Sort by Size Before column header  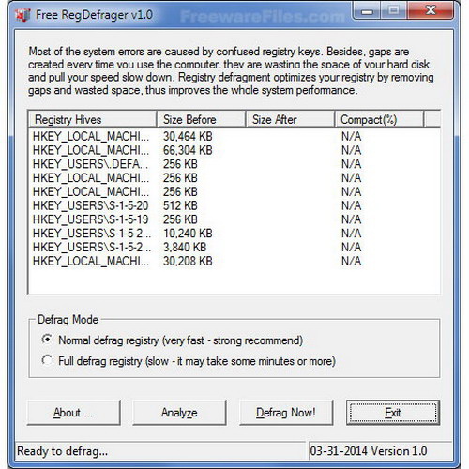pyautogui.click(x=201, y=119)
